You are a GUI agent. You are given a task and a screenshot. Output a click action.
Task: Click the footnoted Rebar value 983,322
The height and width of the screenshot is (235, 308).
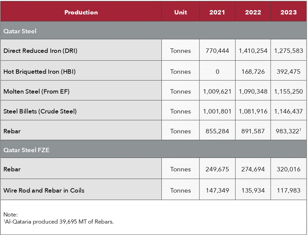point(288,131)
